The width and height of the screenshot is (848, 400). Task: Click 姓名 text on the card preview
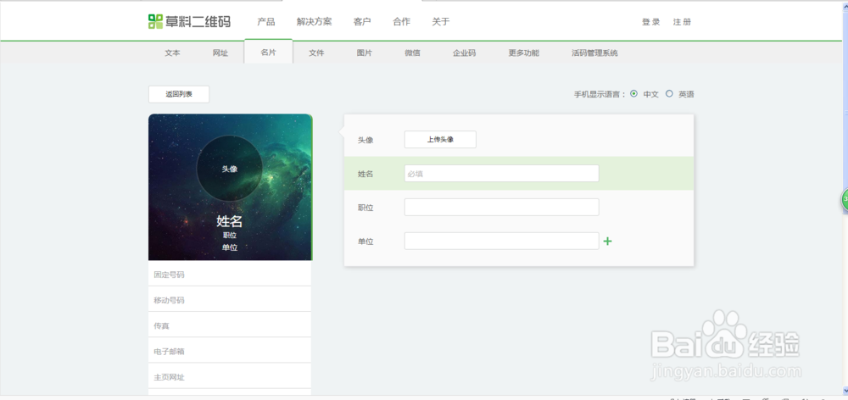[x=229, y=220]
